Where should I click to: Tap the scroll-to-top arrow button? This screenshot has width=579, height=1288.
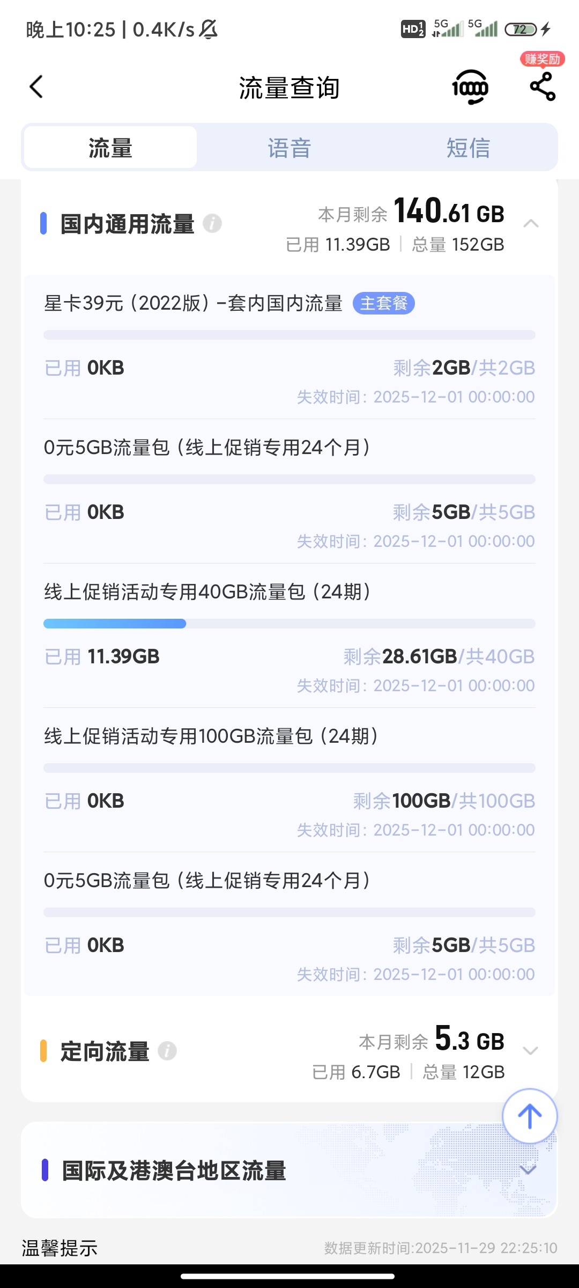coord(530,1116)
